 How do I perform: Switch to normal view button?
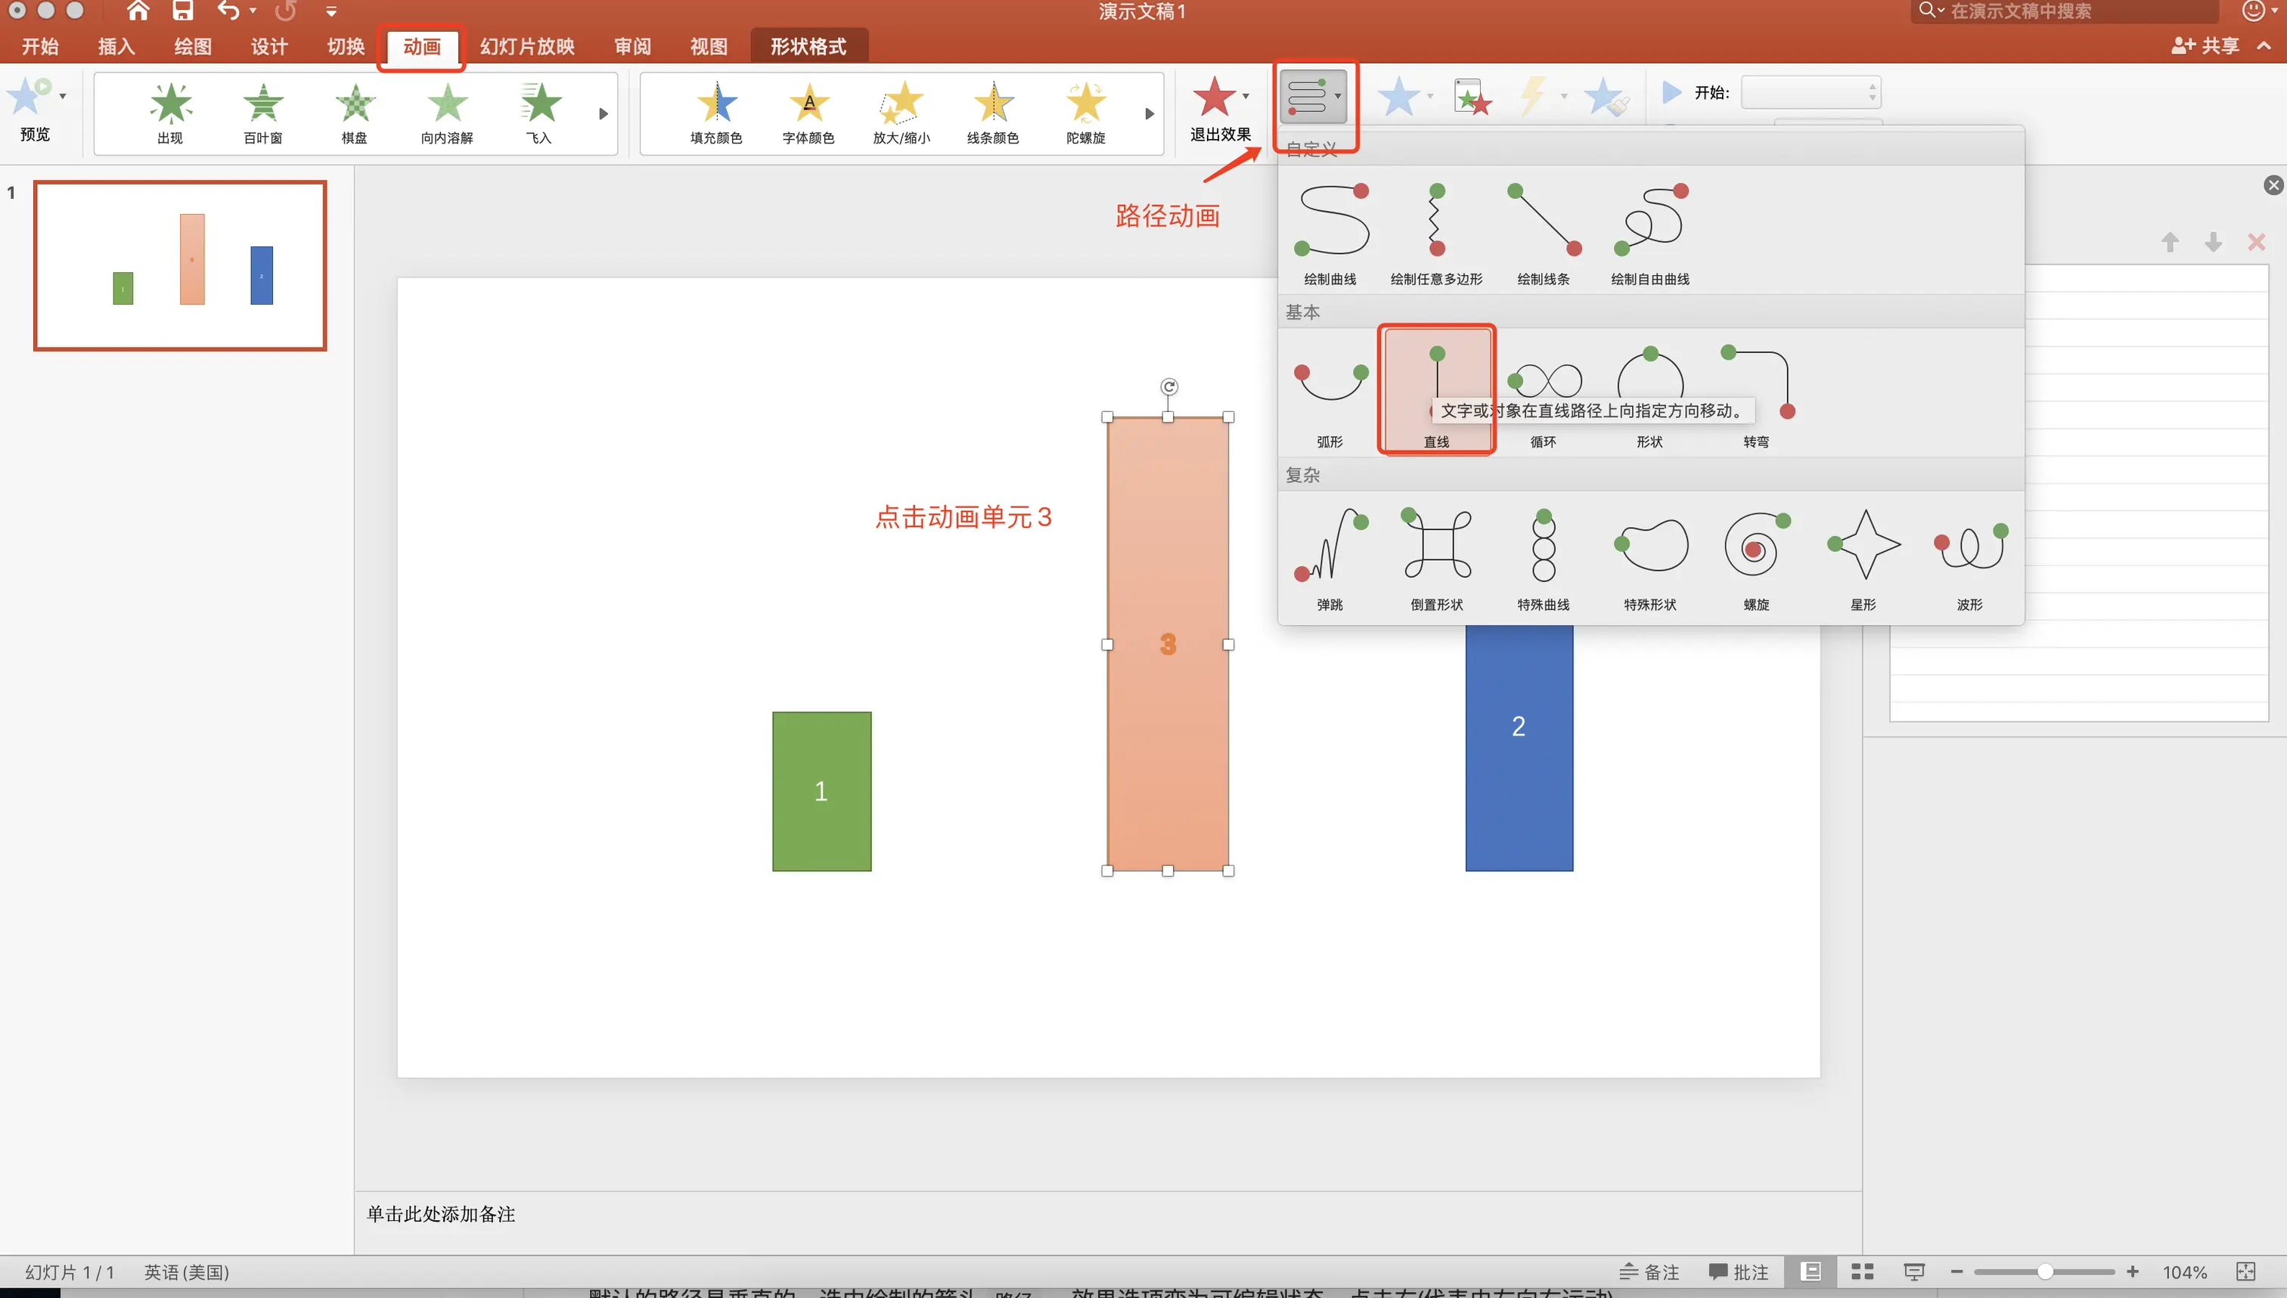[x=1811, y=1272]
